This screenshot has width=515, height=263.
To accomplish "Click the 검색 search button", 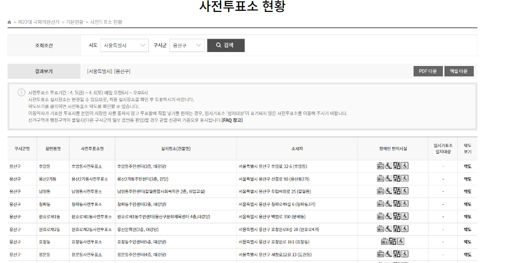I will 226,45.
